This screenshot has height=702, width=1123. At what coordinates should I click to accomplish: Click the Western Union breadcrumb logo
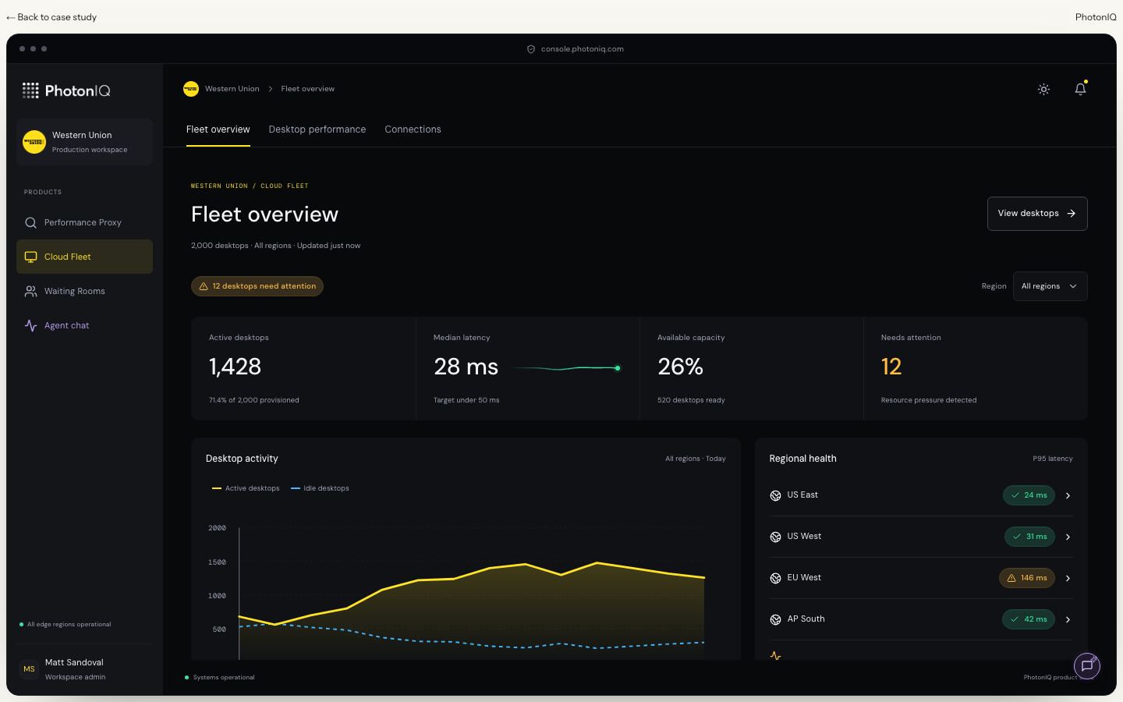[191, 89]
